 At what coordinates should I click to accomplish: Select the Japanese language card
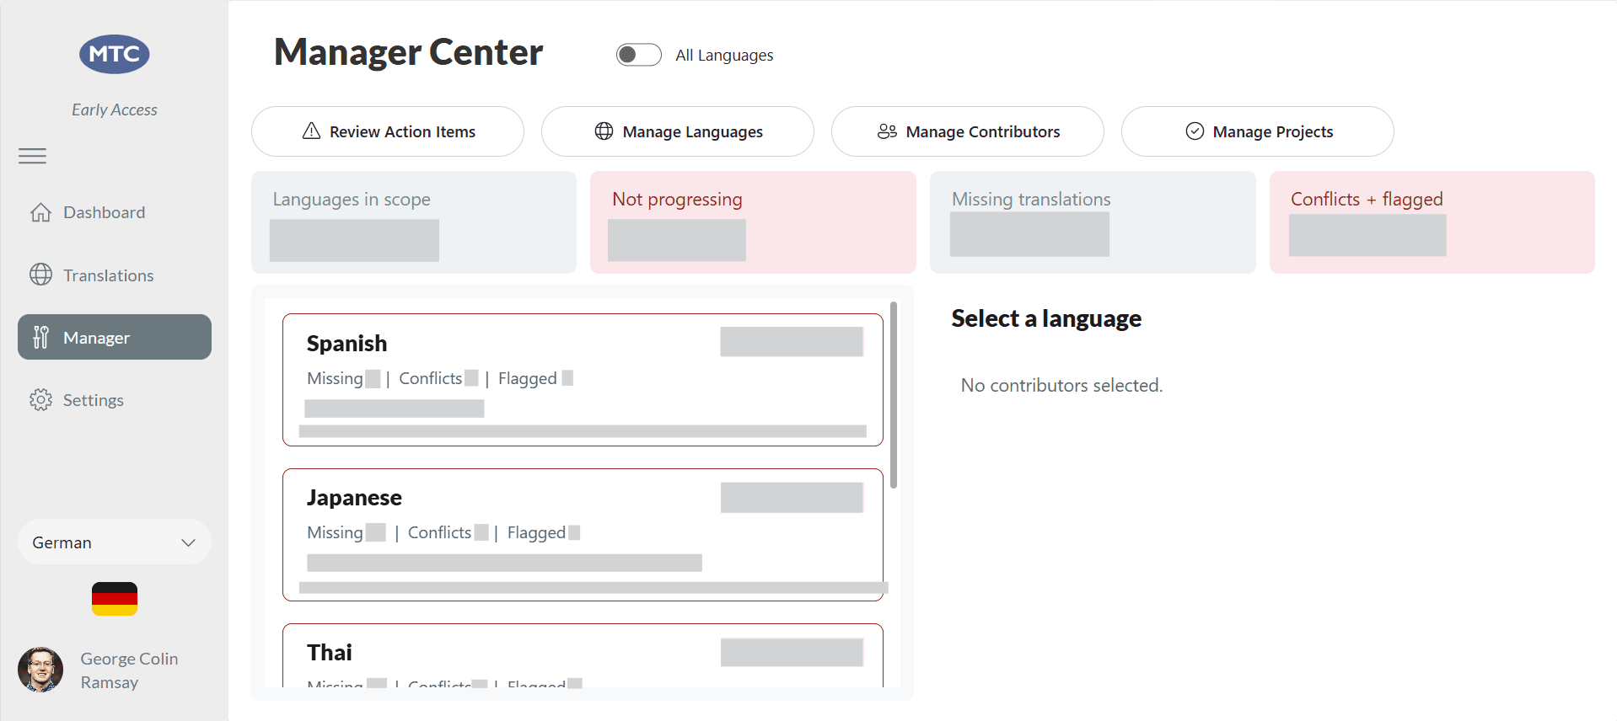583,535
